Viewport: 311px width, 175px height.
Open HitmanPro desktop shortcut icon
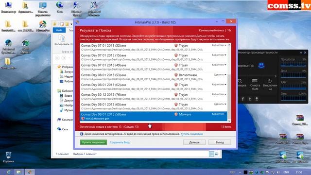pos(43,26)
